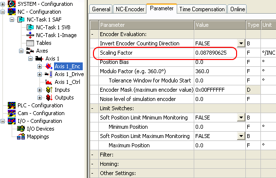Collapse the Limit Switches section
This screenshot has width=276, height=178.
click(x=92, y=108)
